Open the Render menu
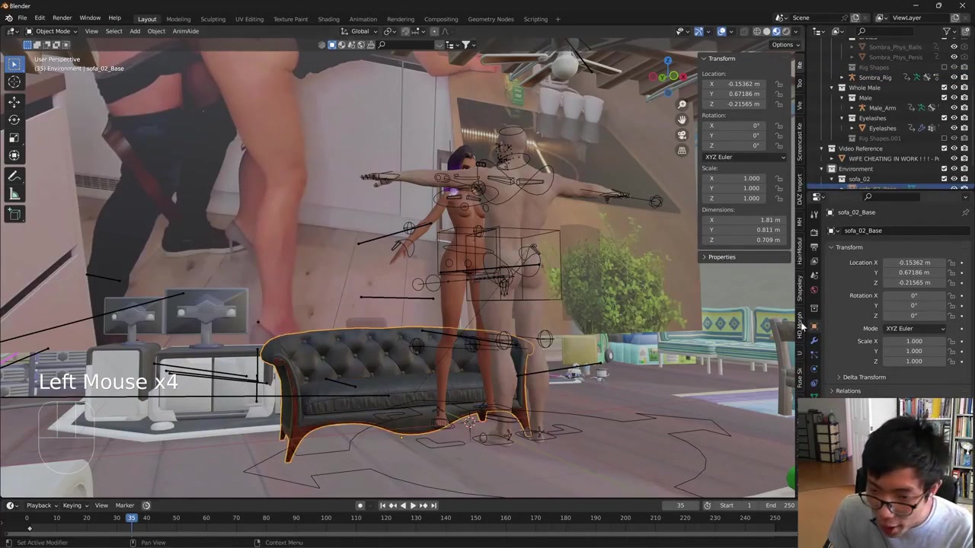The height and width of the screenshot is (548, 975). 62,18
